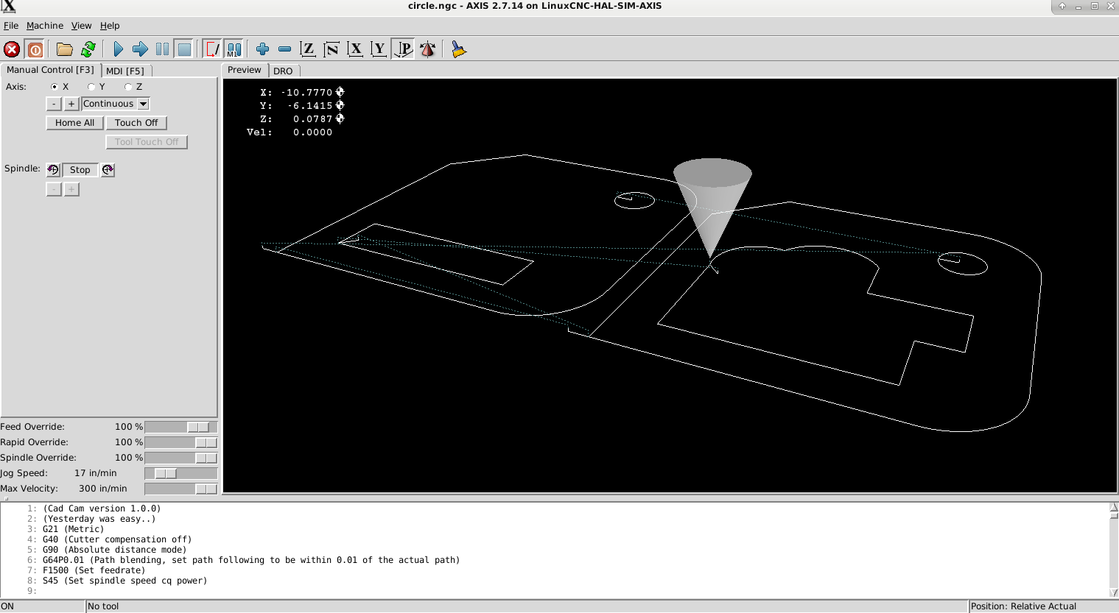The width and height of the screenshot is (1119, 613).
Task: Click the Home All button
Action: coord(74,123)
